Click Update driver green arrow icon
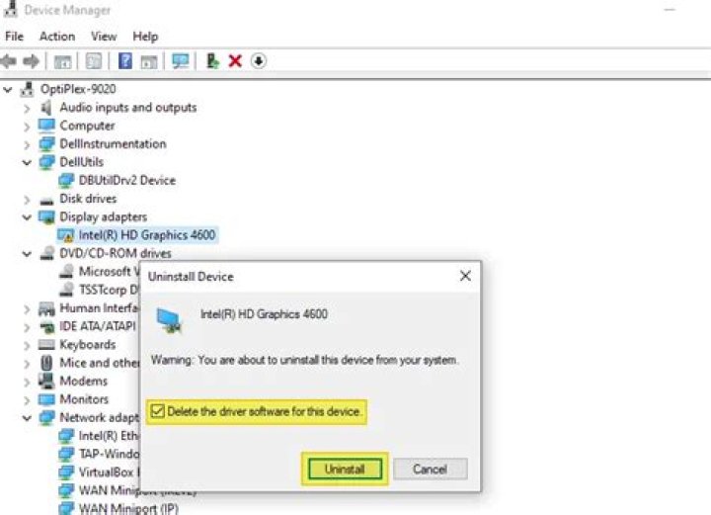The width and height of the screenshot is (711, 515). pos(212,61)
